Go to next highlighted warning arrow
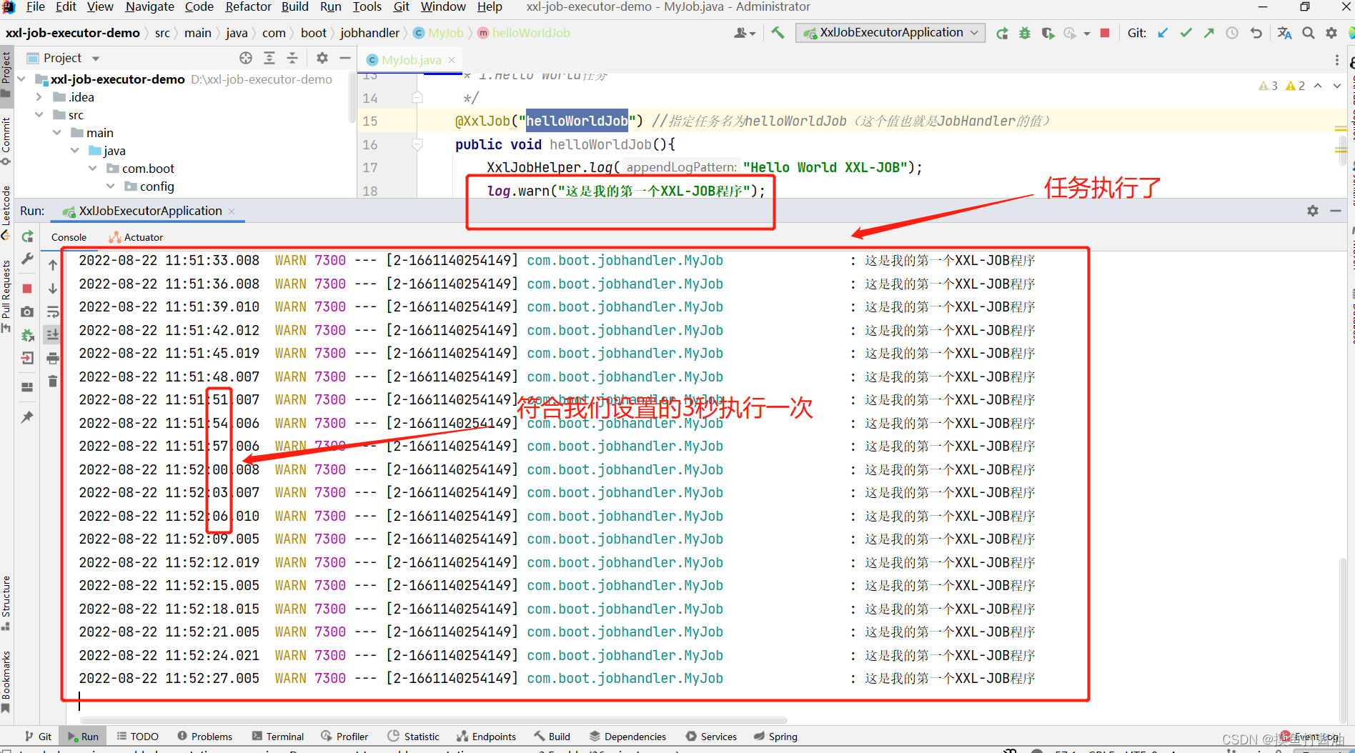 coord(1336,86)
